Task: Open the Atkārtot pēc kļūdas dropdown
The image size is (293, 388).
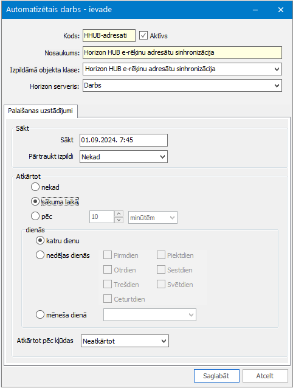Action: click(x=125, y=341)
